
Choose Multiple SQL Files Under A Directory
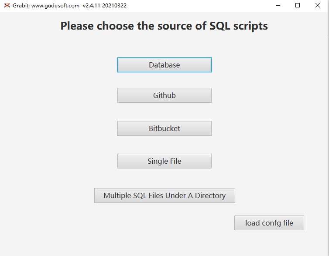tap(164, 195)
